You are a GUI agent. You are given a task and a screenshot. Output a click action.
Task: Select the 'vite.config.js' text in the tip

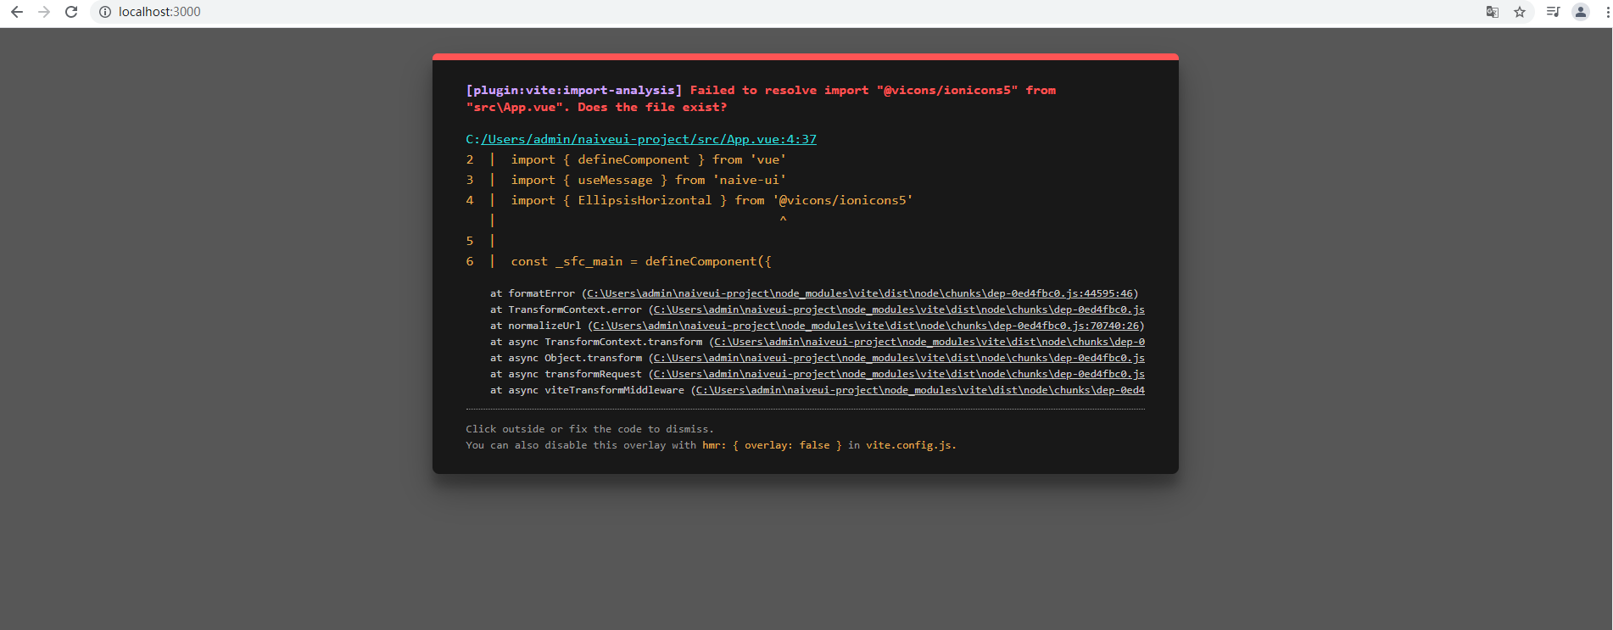(907, 445)
